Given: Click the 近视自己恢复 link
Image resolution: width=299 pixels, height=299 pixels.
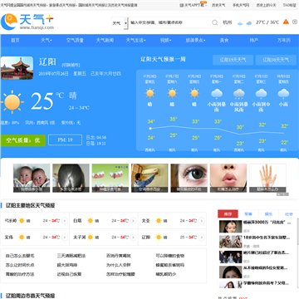Looking at the screenshot, I should [x=69, y=274].
